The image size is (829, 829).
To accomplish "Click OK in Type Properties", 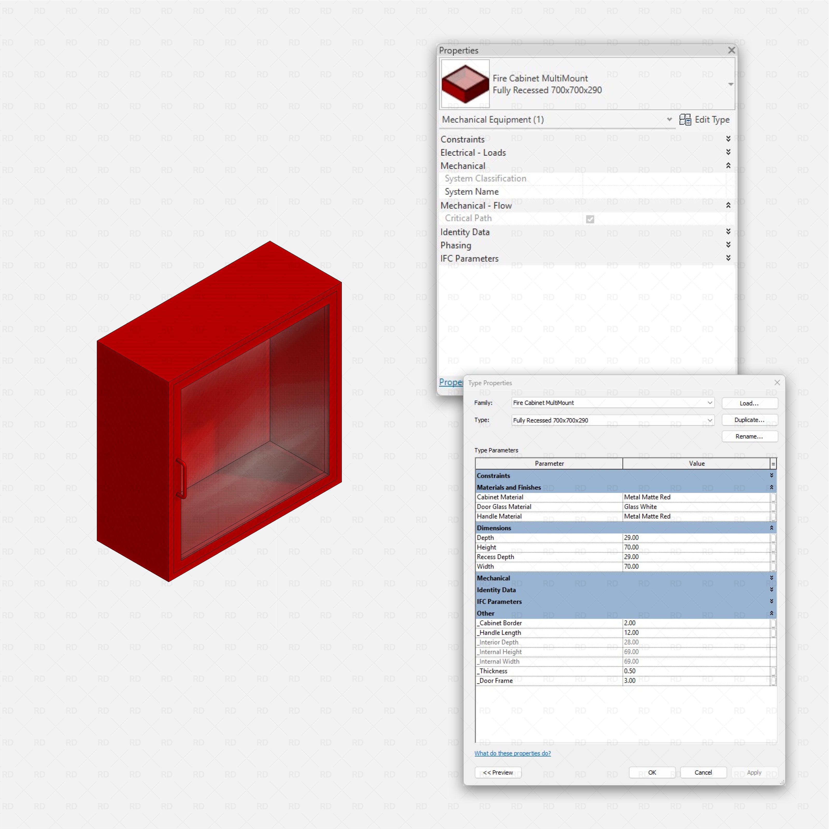I will 652,772.
